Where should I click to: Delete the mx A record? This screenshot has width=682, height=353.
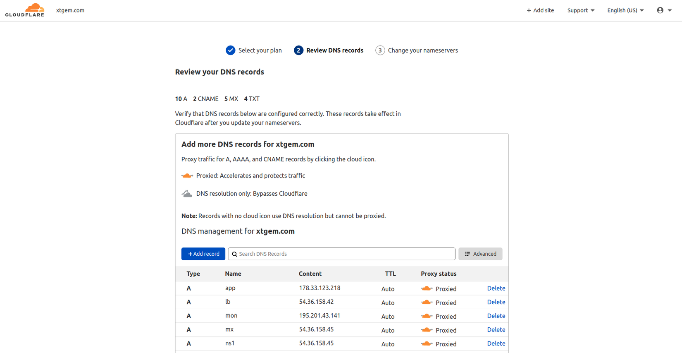[496, 330]
